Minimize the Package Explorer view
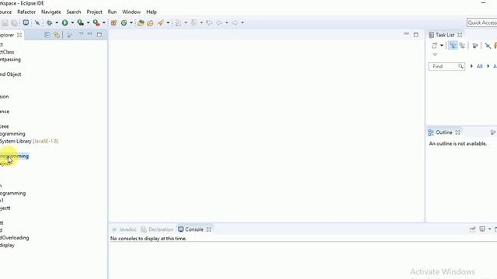The width and height of the screenshot is (497, 279). (90, 33)
